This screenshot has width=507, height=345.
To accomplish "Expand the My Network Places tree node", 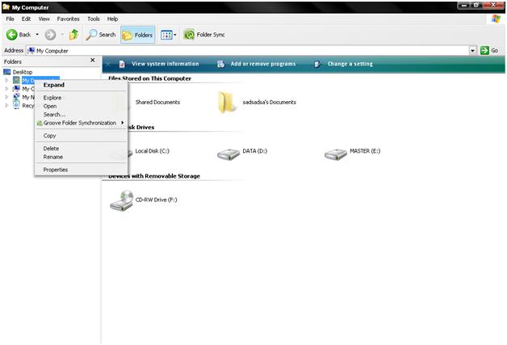I will pos(6,97).
